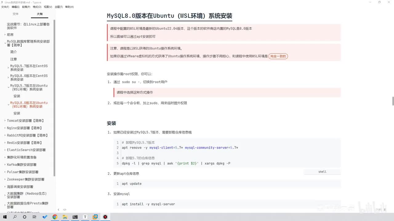Image resolution: width=394 pixels, height=221 pixels.
Task: Toggle source code mode icon
Action: [x=65, y=210]
